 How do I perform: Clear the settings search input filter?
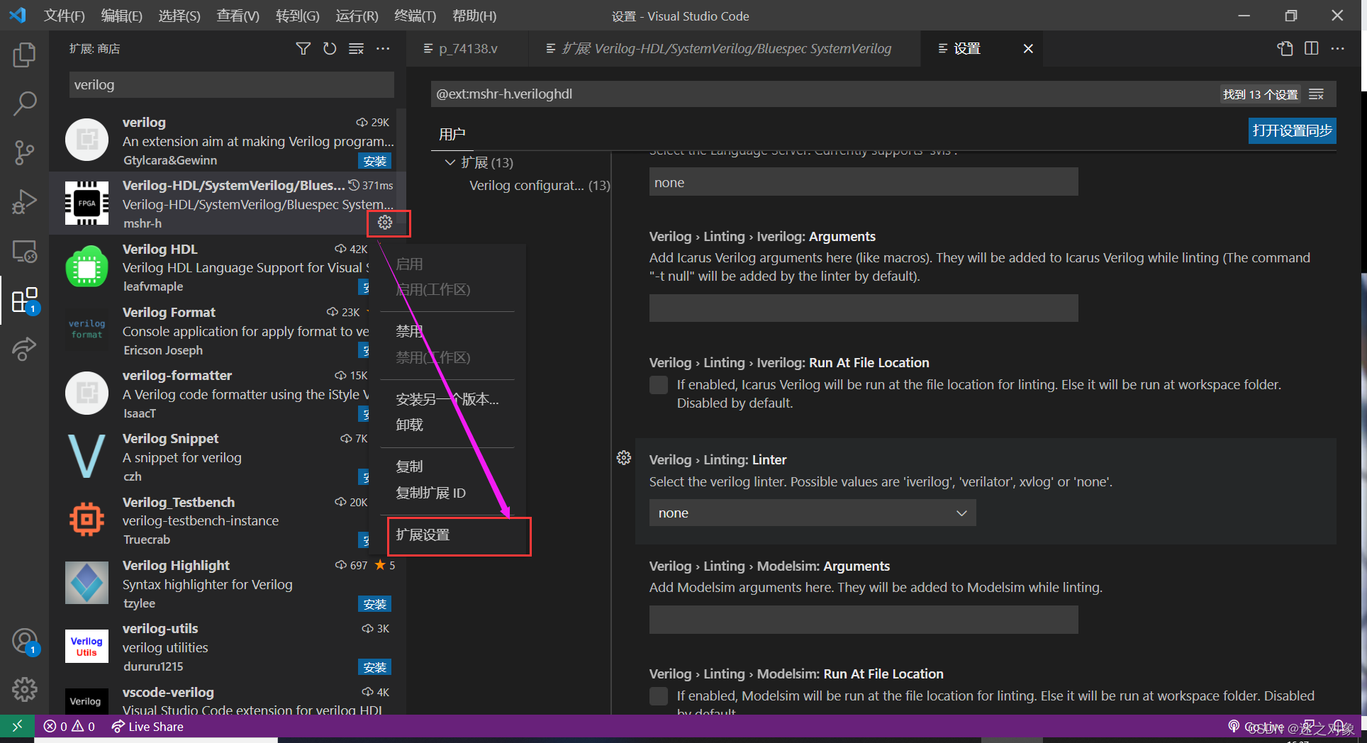[1317, 94]
